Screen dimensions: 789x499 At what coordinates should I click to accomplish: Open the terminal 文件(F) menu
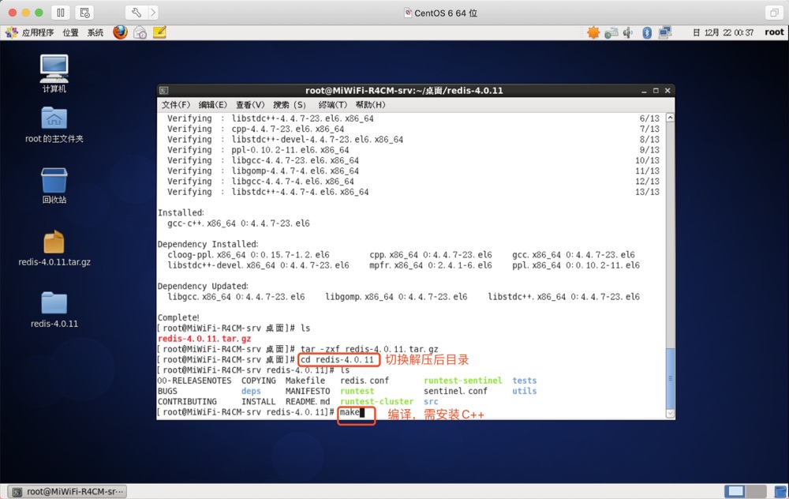click(176, 104)
